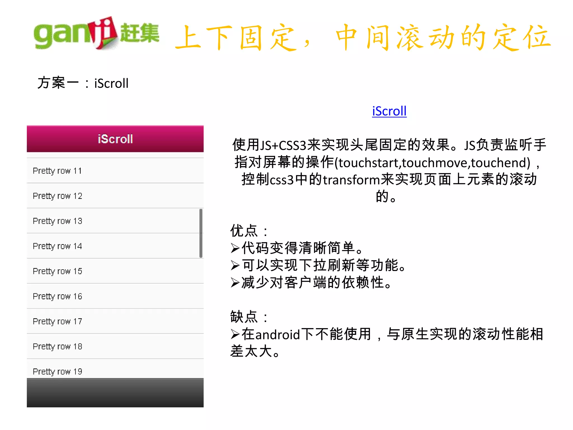Screen dimensions: 573x430
Task: Click the slide title 上下固定，中间滚动的定位
Action: (363, 37)
